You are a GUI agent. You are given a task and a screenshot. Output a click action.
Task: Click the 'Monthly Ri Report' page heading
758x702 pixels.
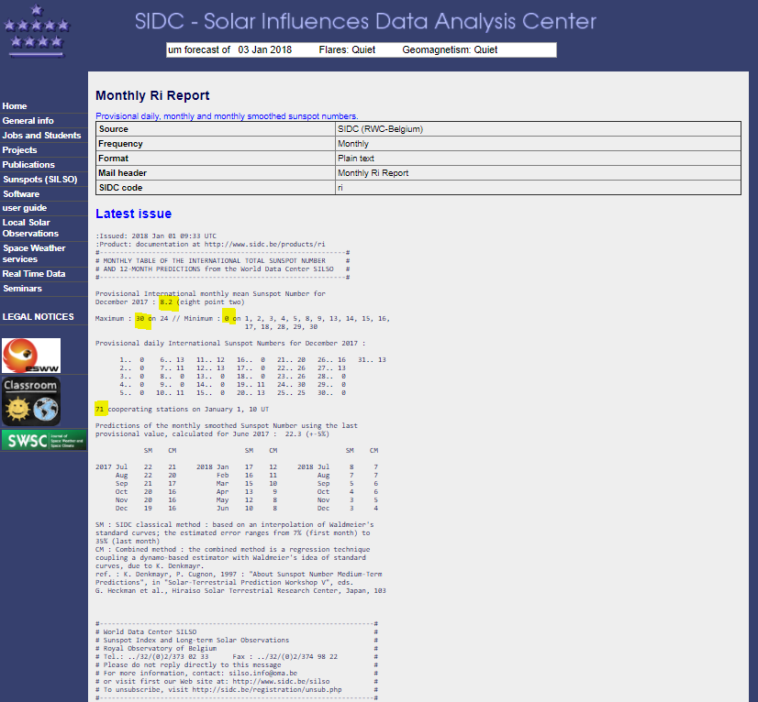(x=152, y=95)
